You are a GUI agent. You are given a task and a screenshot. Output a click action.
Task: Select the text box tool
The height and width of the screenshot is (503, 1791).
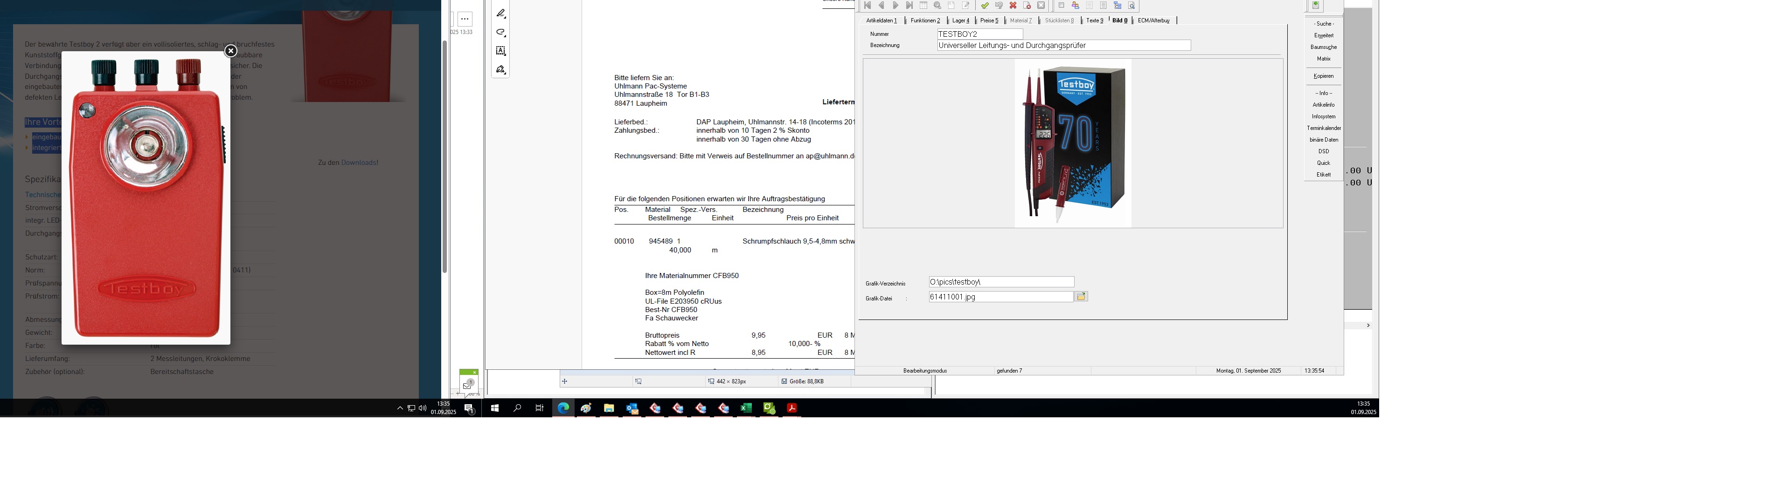[x=500, y=51]
